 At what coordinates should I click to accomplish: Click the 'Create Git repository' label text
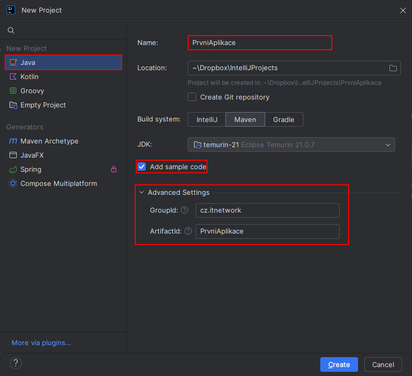235,97
